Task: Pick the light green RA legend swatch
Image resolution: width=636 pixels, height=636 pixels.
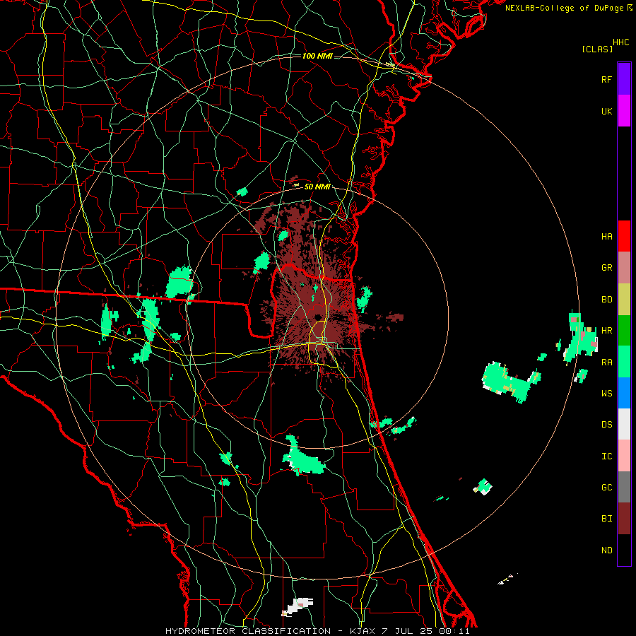Action: pos(624,362)
